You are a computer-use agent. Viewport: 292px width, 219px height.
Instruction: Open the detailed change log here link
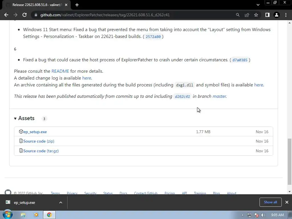tap(87, 78)
